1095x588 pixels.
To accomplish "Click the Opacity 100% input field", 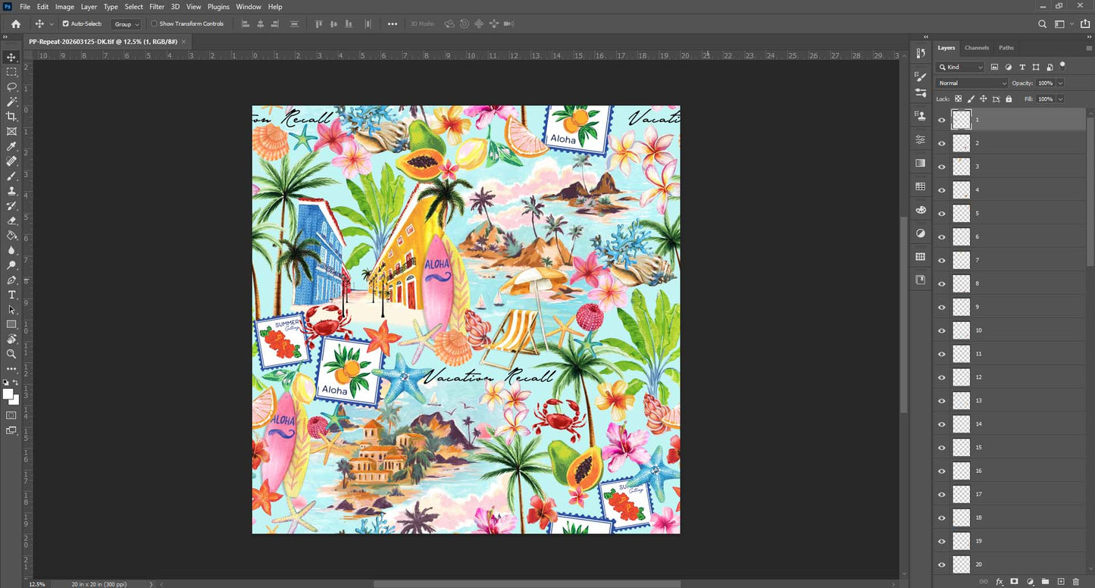I will 1046,83.
